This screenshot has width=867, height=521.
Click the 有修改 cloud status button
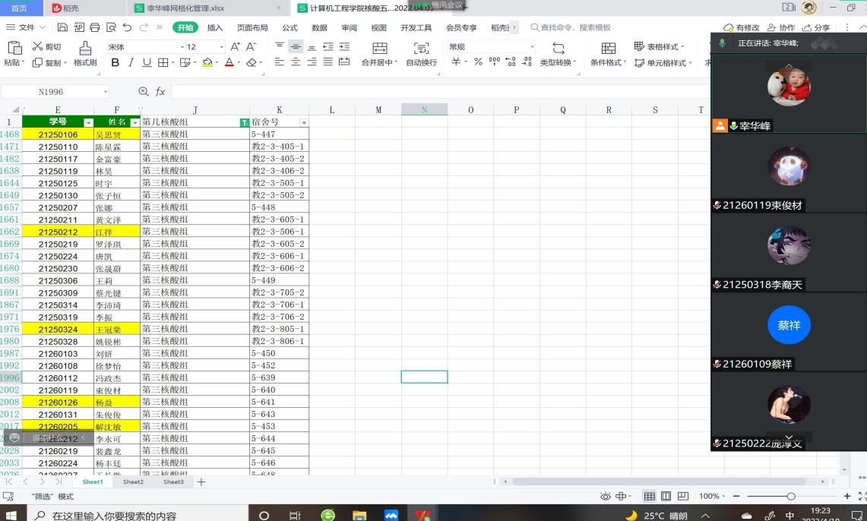742,27
